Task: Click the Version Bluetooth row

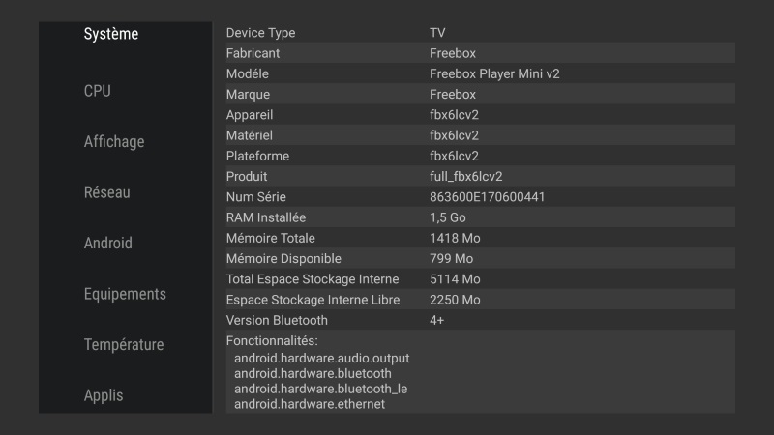Action: (x=479, y=320)
